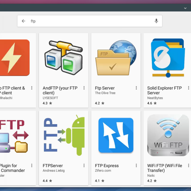Image resolution: width=191 pixels, height=191 pixels.
Task: Click the Solid Explorer FTP Server title
Action: (165, 90)
